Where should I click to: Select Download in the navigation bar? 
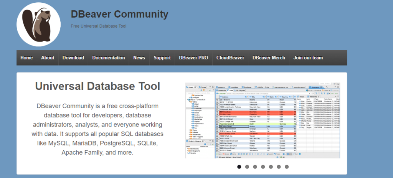coord(73,58)
